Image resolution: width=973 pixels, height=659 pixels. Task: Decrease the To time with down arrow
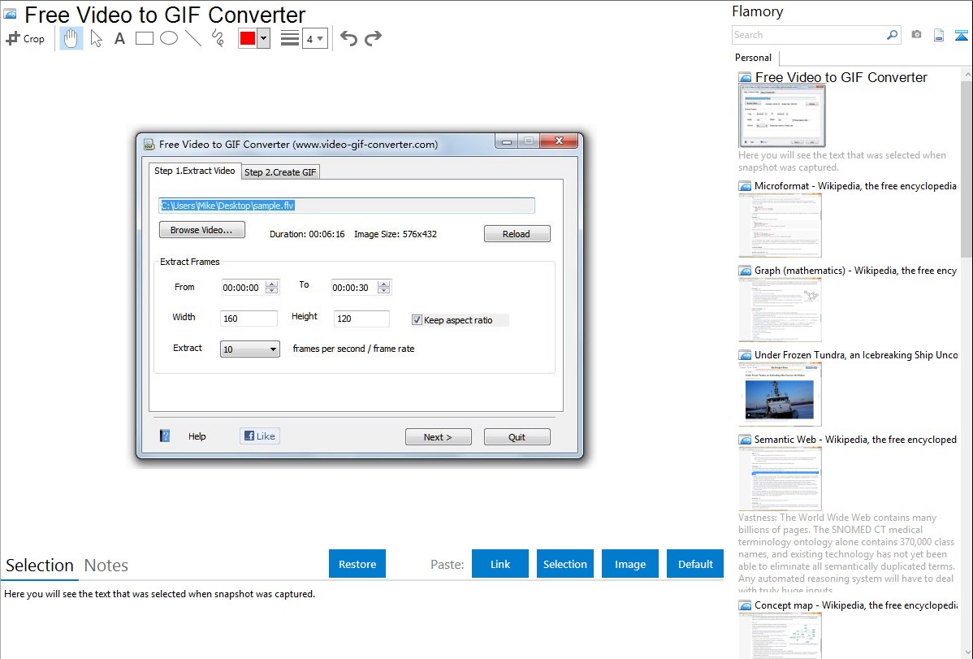pyautogui.click(x=384, y=291)
